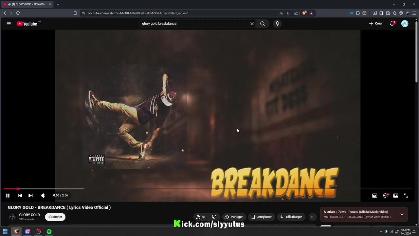Show hidden system tray icons
This screenshot has width=419, height=236.
tap(381, 232)
